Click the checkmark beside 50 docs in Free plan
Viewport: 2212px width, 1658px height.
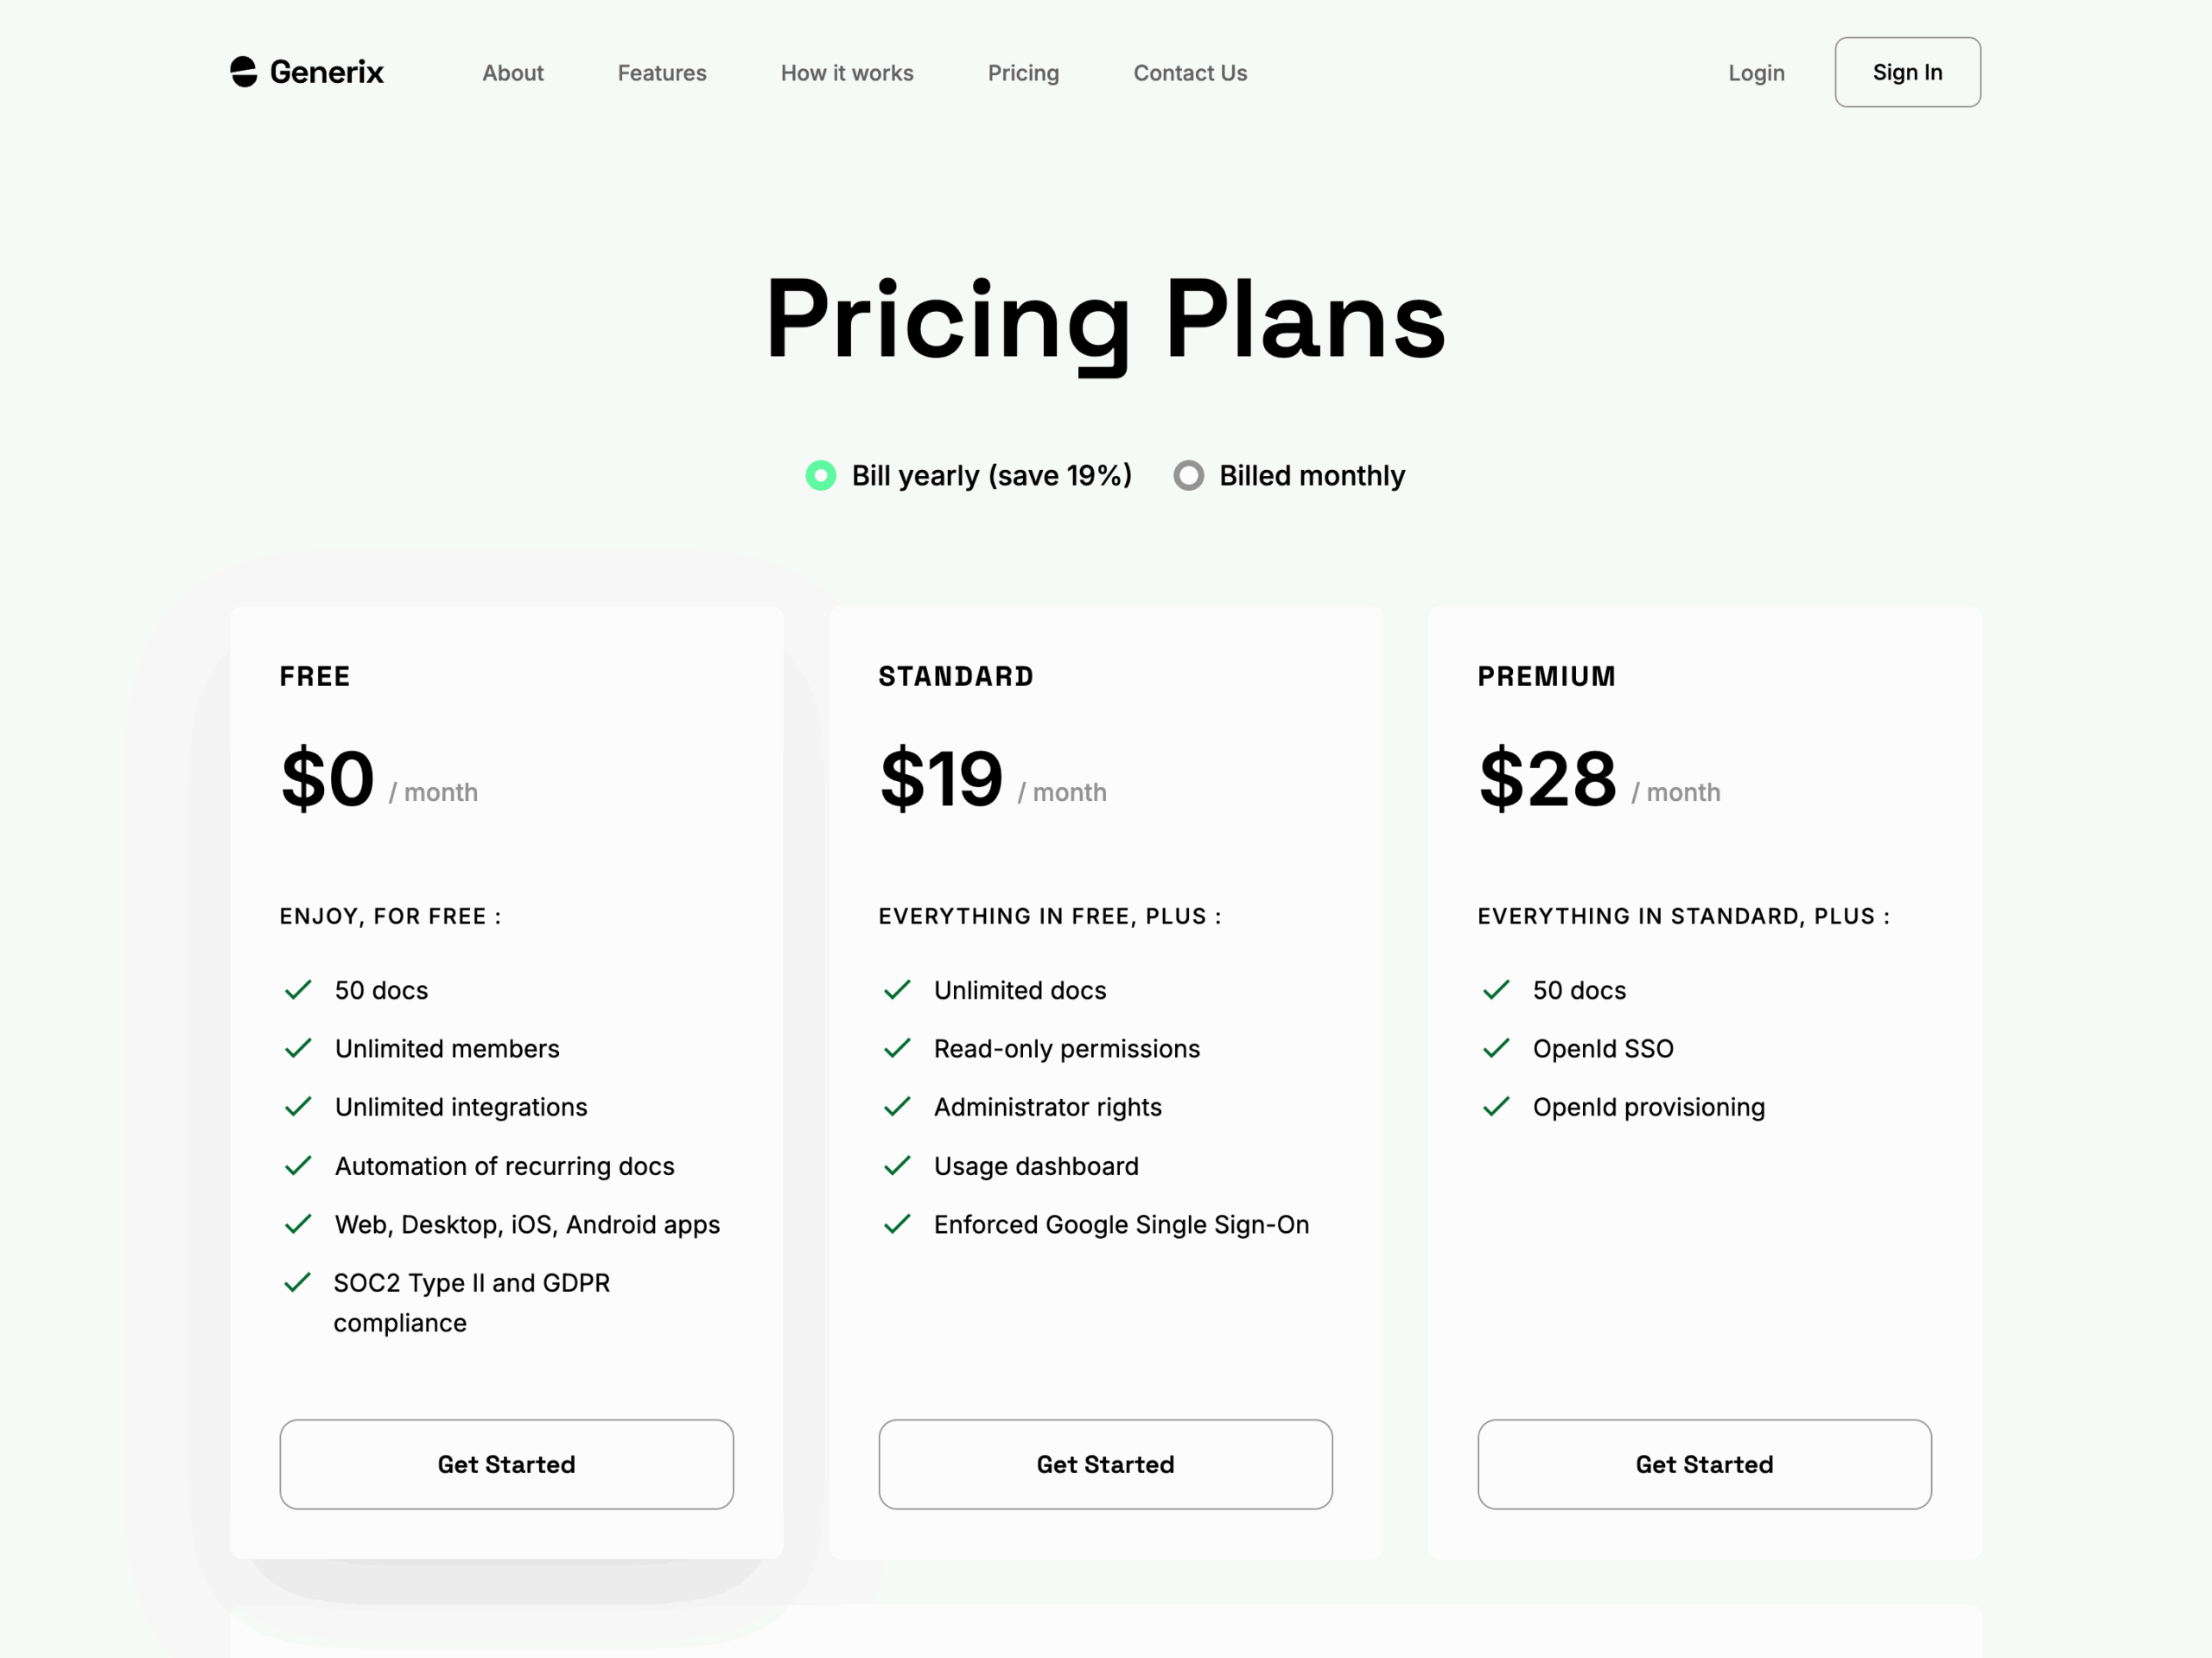(x=298, y=990)
